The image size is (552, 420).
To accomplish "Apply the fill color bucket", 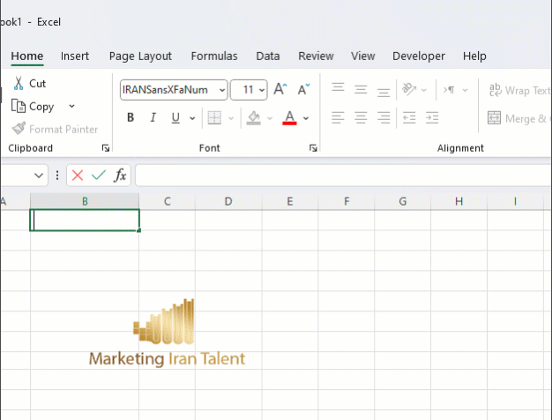I will (x=254, y=118).
